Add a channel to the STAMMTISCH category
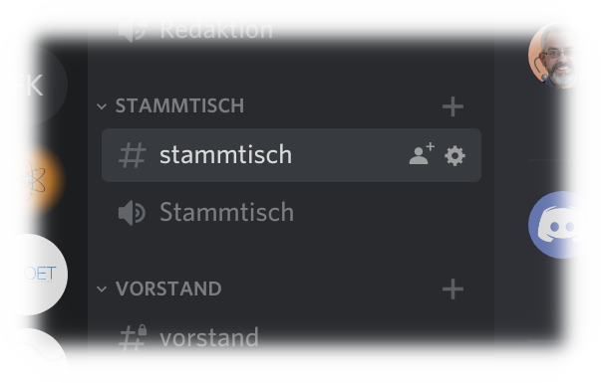The image size is (601, 383). click(453, 106)
